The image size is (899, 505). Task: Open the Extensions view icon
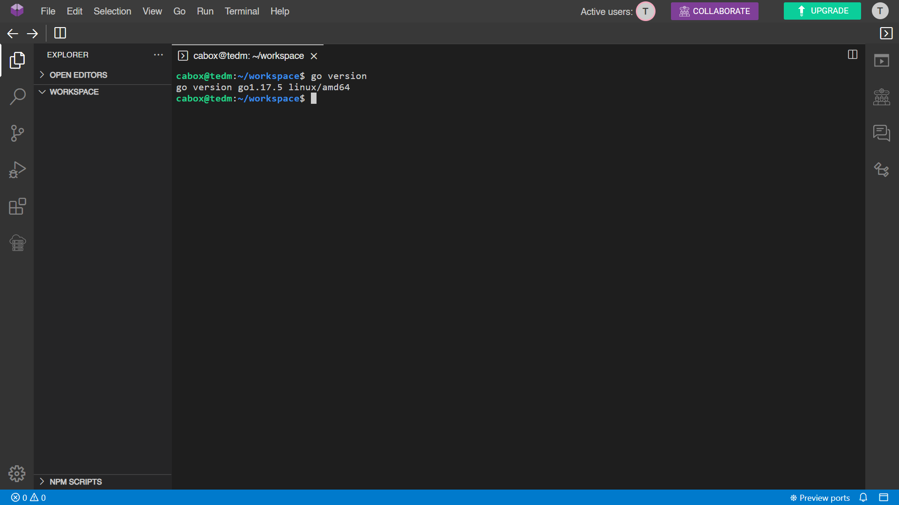click(17, 206)
